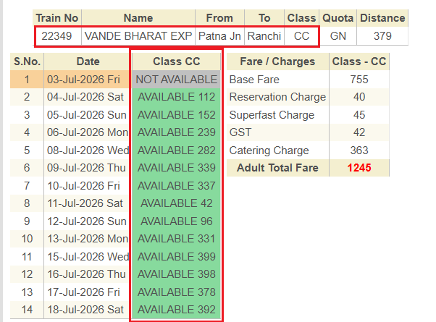This screenshot has width=436, height=322.
Task: Click the Patna Jn origin cell
Action: (x=219, y=36)
